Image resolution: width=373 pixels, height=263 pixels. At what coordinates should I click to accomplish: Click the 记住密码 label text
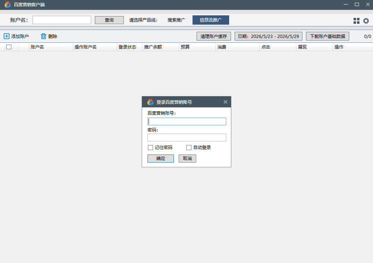(x=164, y=148)
